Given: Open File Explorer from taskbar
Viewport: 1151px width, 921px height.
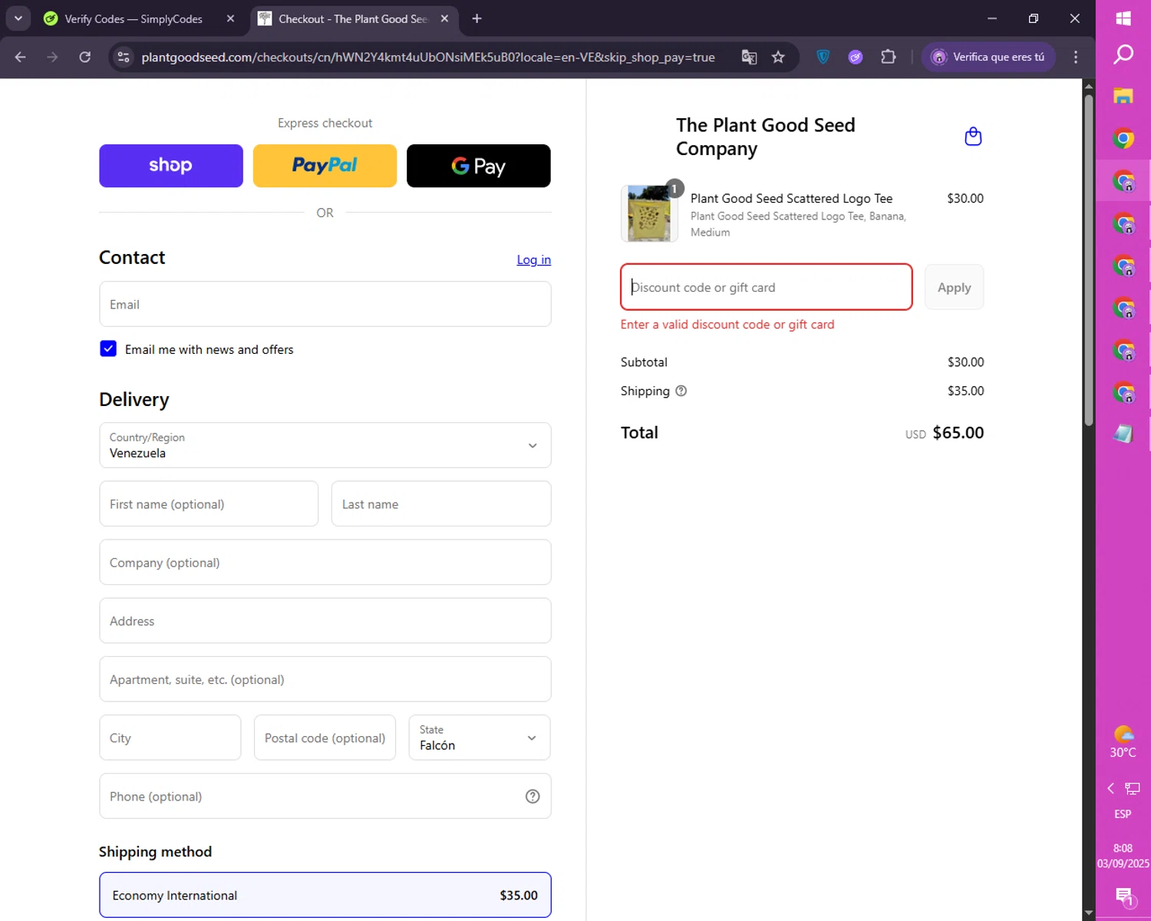Looking at the screenshot, I should pyautogui.click(x=1123, y=96).
